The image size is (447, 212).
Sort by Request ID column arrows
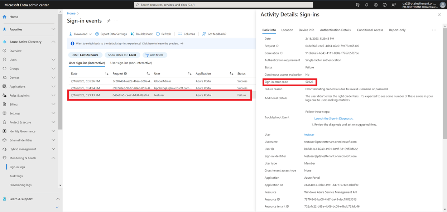(x=148, y=74)
